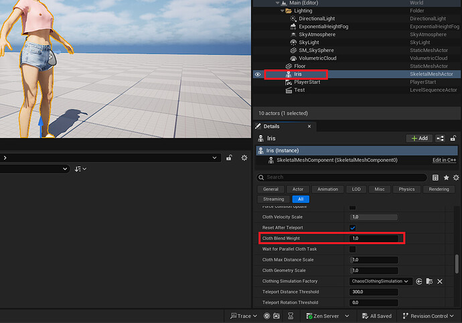Click the All Saved status button
The height and width of the screenshot is (323, 462).
(x=377, y=316)
